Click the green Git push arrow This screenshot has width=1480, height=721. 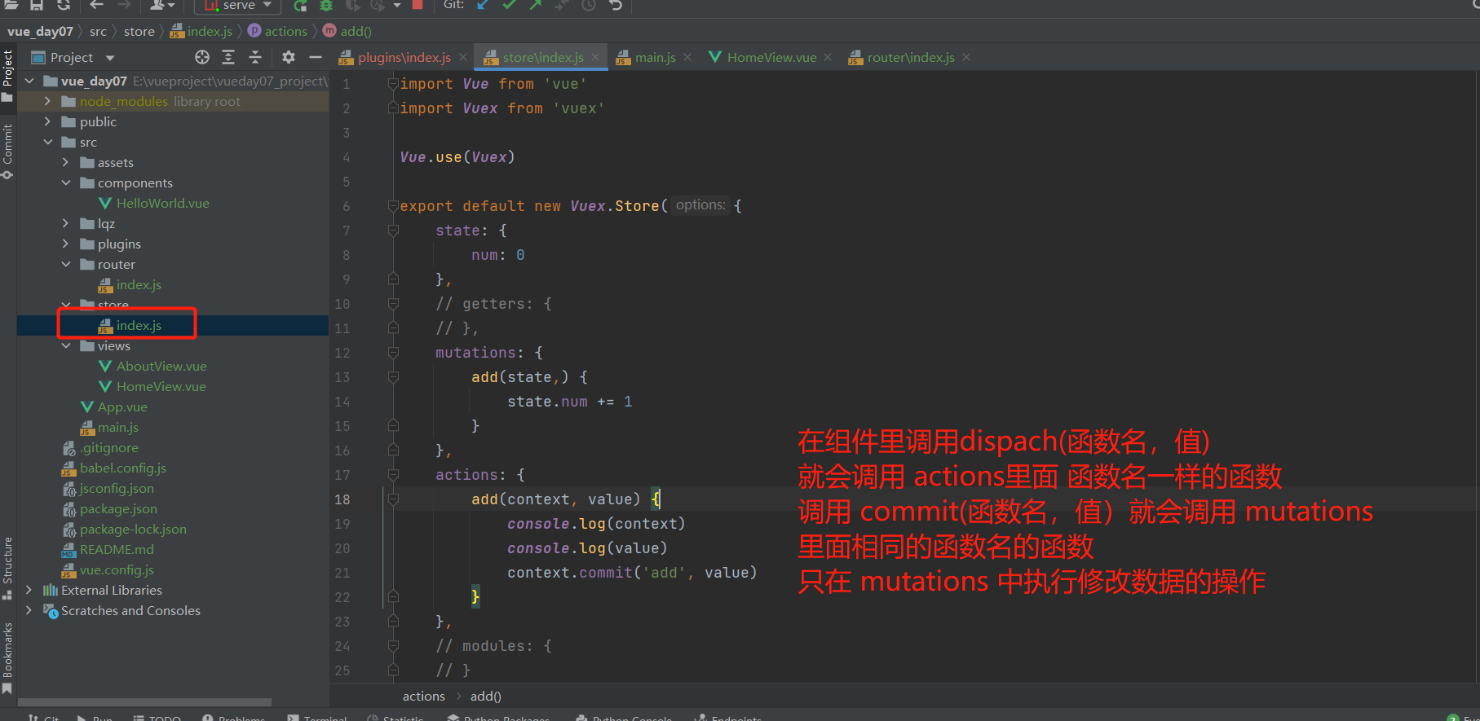(536, 5)
